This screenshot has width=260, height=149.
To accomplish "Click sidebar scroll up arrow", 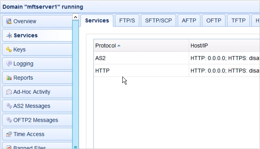I will point(75,17).
